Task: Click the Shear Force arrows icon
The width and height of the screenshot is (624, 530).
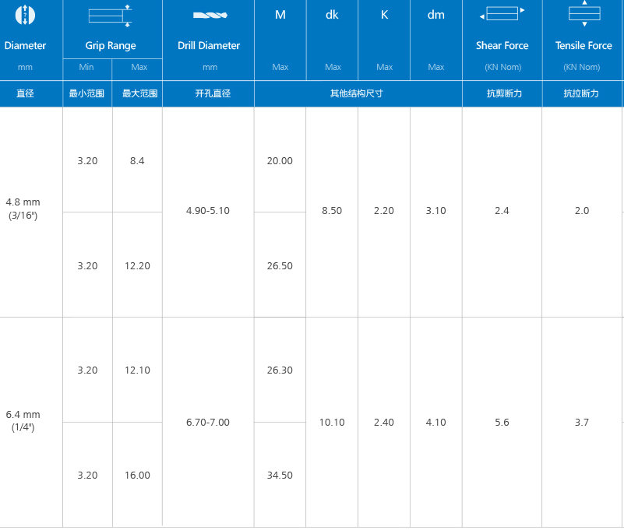Action: (502, 13)
